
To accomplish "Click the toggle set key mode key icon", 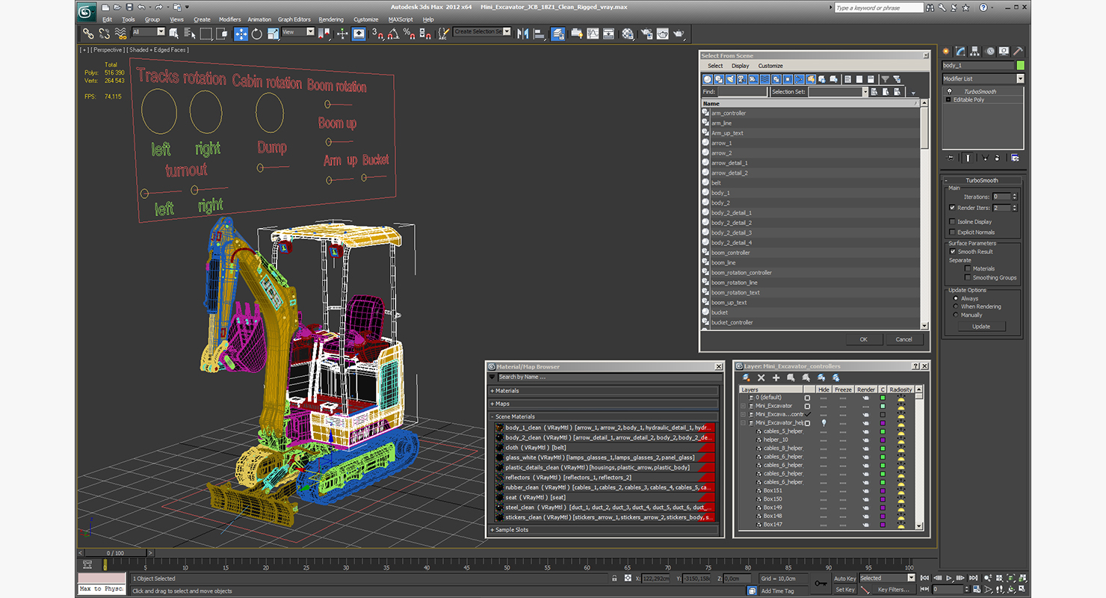I will (x=821, y=583).
